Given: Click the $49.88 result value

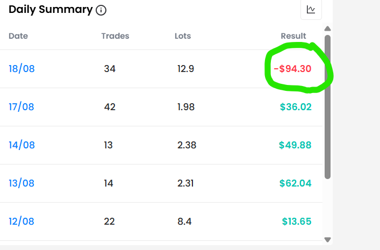Looking at the screenshot, I should 295,145.
